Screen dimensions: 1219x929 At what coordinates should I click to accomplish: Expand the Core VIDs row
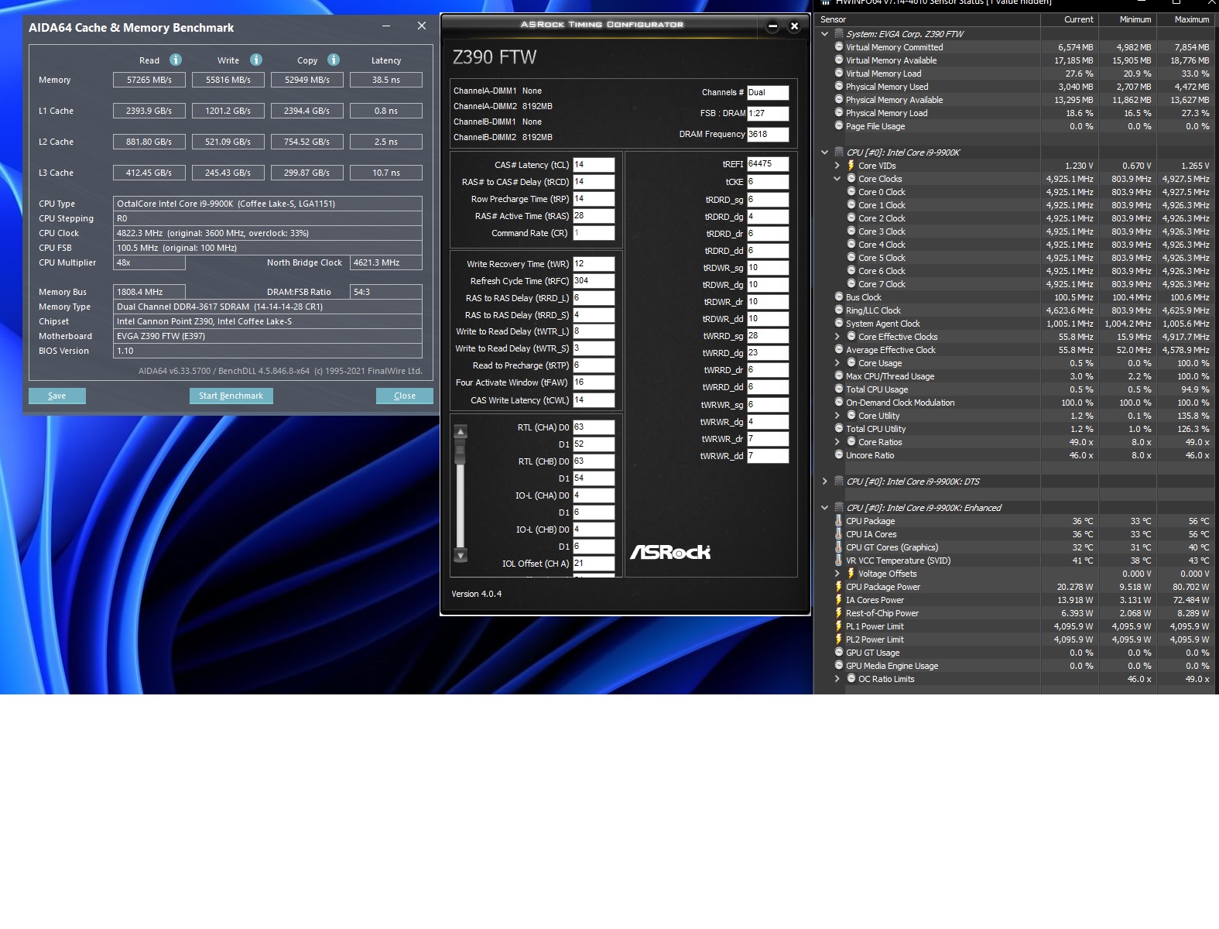pos(837,166)
